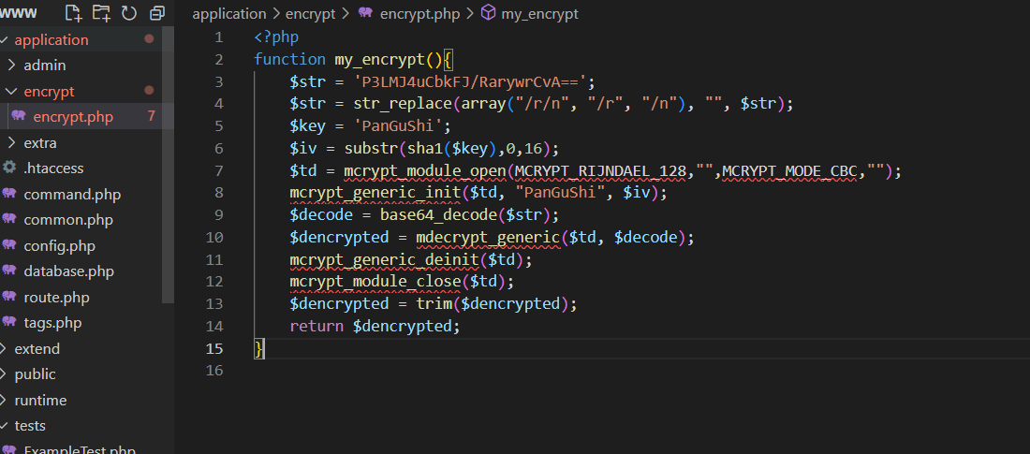Click the explorer sidebar vertical scrollbar

tap(169, 164)
